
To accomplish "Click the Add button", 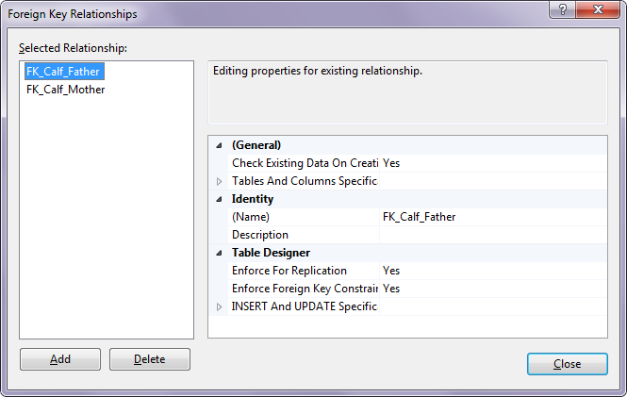I will pos(60,359).
